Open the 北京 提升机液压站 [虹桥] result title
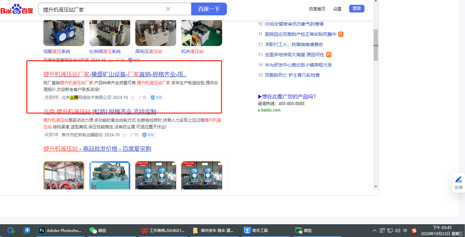Image resolution: width=465 pixels, height=237 pixels. (100, 111)
